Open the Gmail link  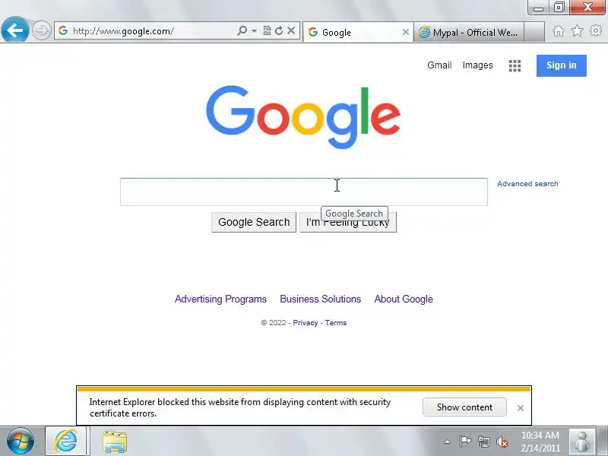439,65
